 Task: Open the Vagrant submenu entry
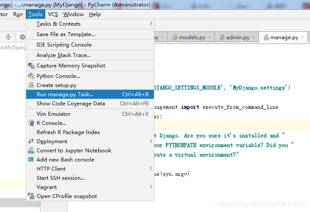[90, 187]
